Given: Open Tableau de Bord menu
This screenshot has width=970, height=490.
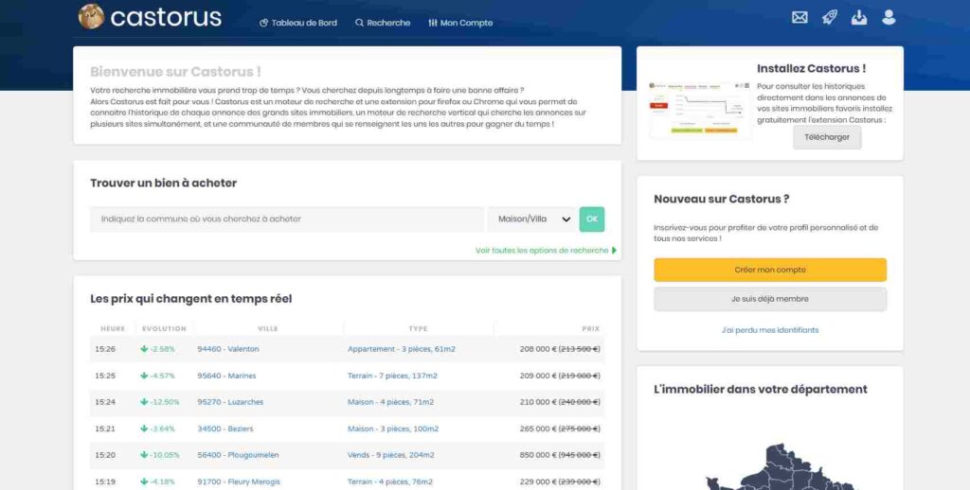Looking at the screenshot, I should click(x=298, y=23).
